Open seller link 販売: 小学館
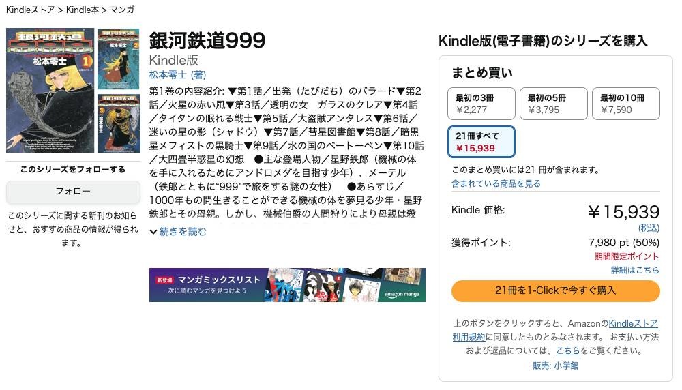 point(555,365)
